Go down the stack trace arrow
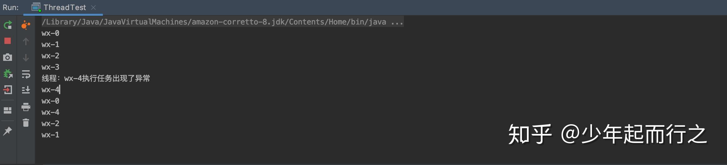 click(x=26, y=58)
